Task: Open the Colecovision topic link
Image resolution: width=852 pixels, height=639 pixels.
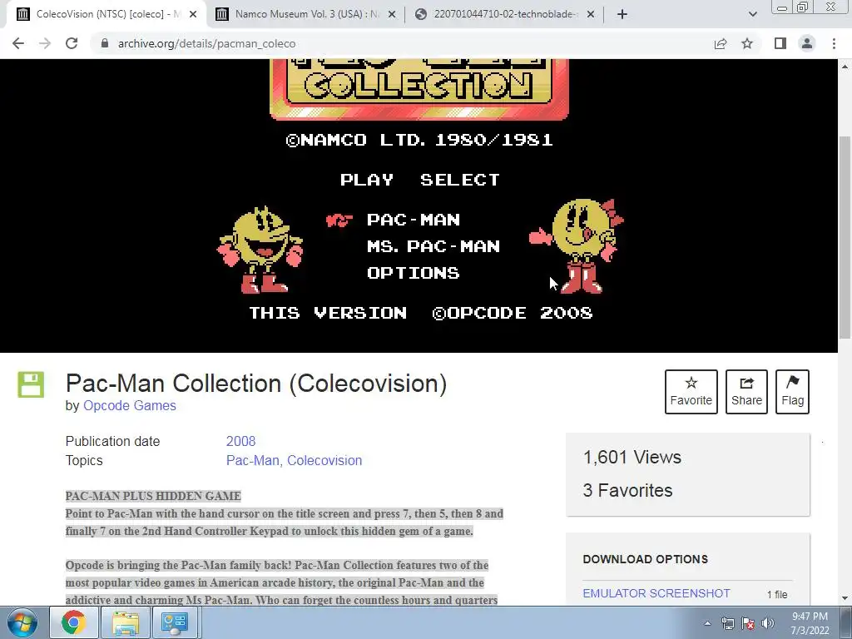Action: (324, 460)
